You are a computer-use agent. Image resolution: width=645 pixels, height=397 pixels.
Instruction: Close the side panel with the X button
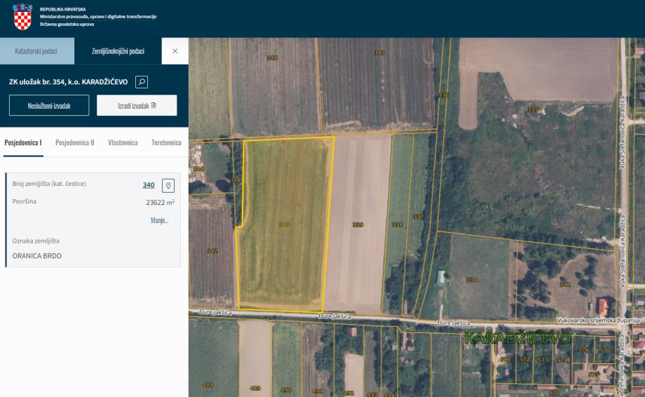point(175,51)
